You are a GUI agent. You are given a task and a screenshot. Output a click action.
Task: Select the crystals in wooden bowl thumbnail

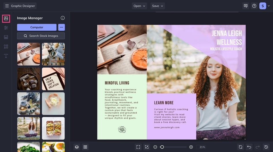(29, 79)
